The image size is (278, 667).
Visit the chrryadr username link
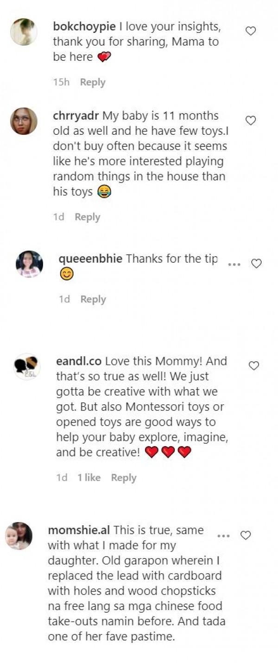76,116
